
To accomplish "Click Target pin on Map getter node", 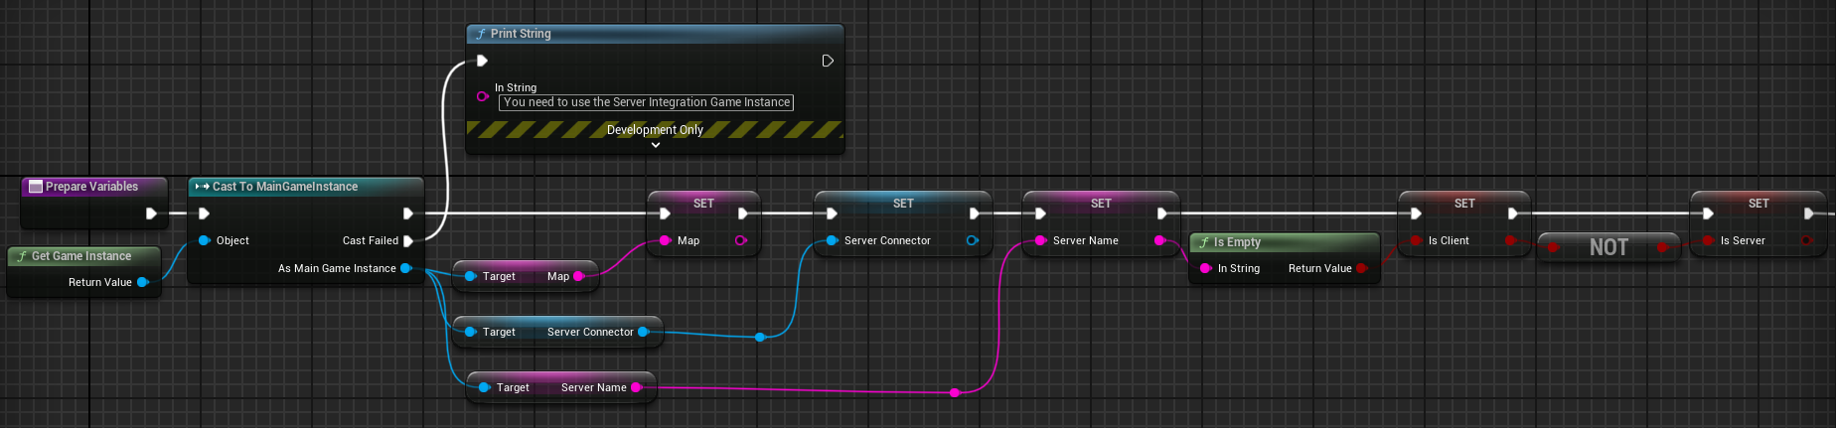I will [470, 276].
